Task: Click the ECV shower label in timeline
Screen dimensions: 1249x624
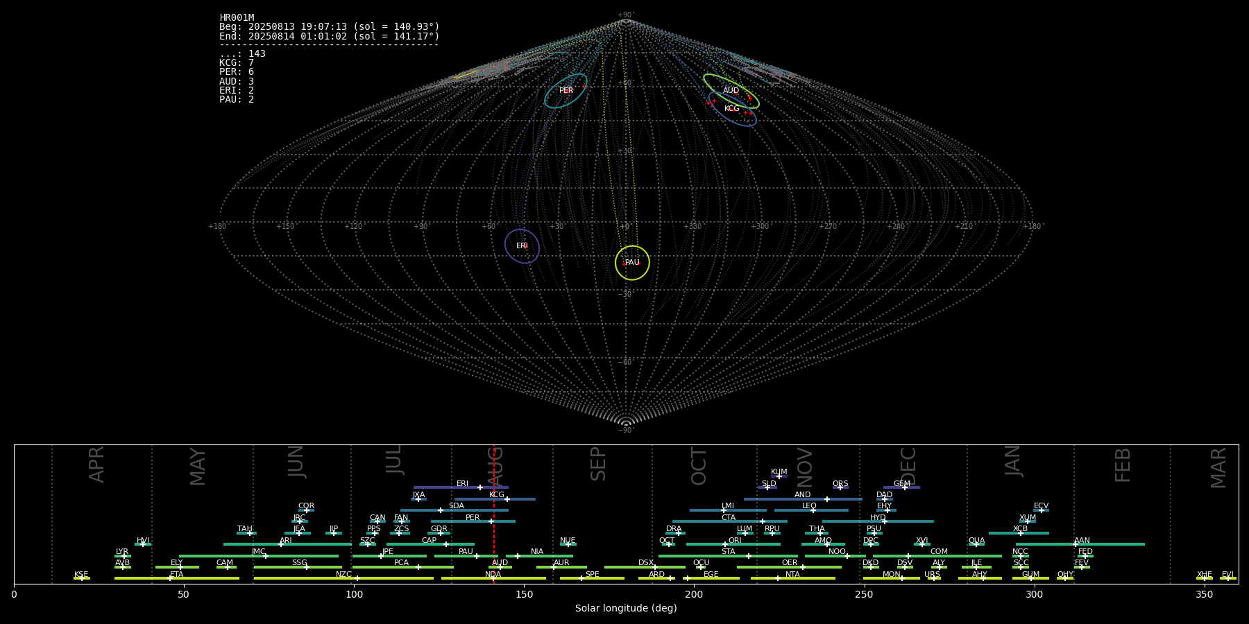Action: [x=1041, y=506]
